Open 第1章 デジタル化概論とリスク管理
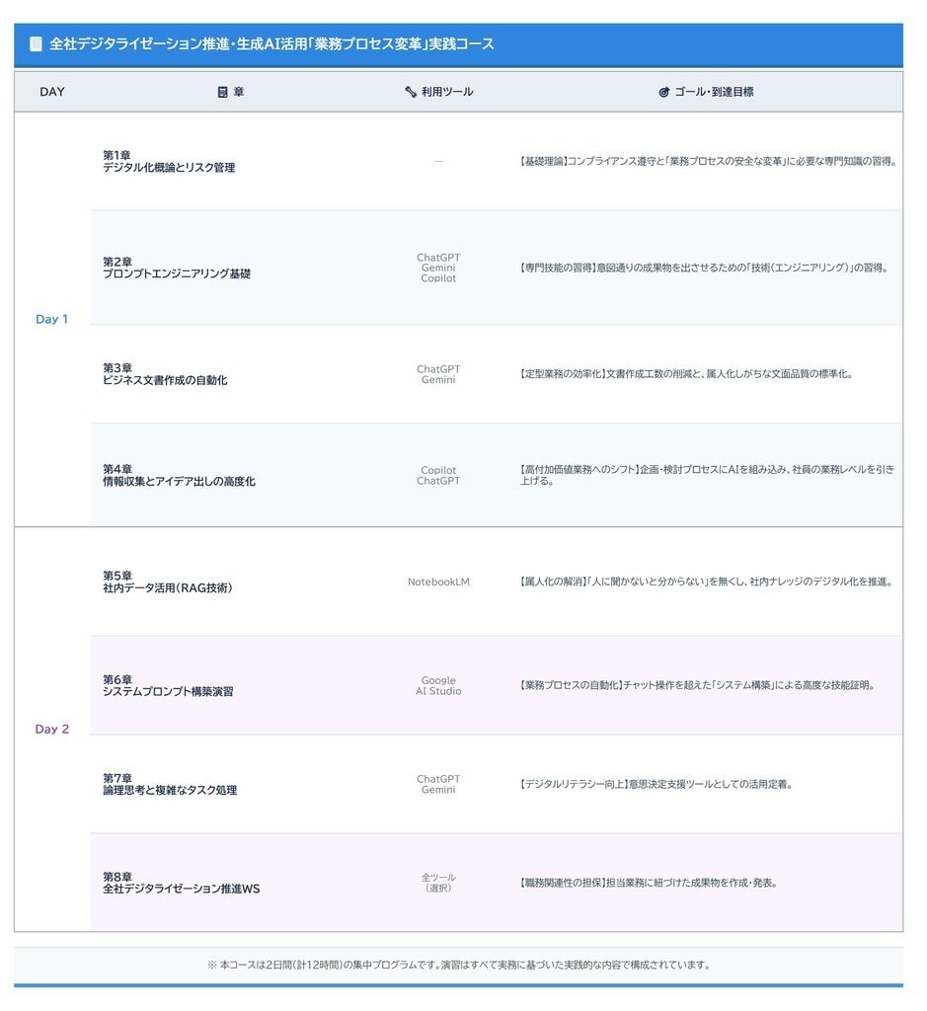 [x=169, y=162]
